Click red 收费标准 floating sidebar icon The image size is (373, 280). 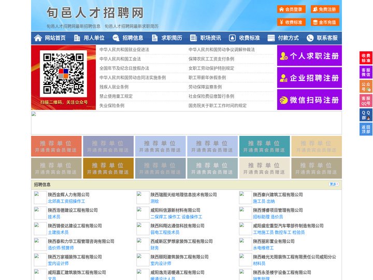coord(366,58)
